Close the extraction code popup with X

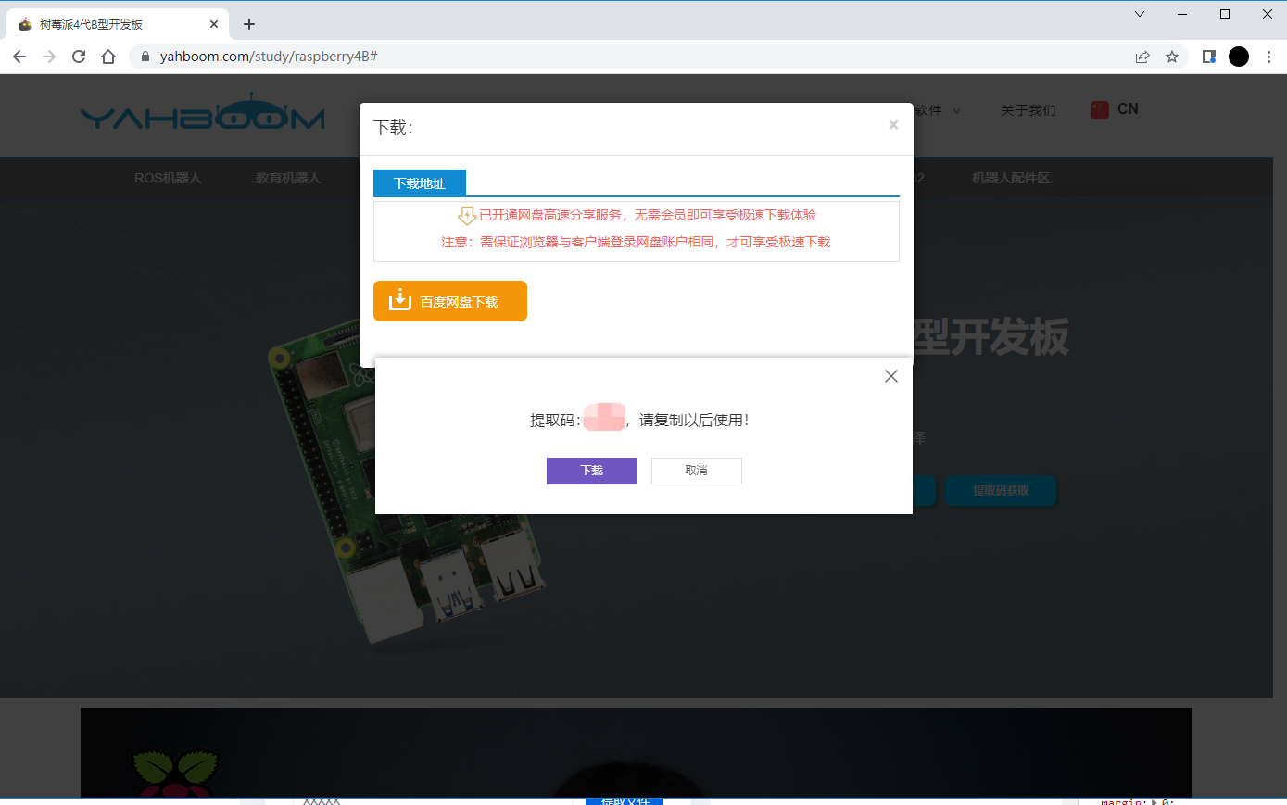[891, 376]
